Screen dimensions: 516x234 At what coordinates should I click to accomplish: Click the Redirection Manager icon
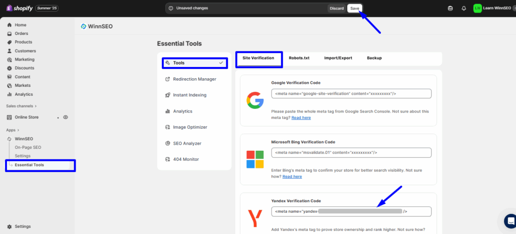tap(167, 79)
